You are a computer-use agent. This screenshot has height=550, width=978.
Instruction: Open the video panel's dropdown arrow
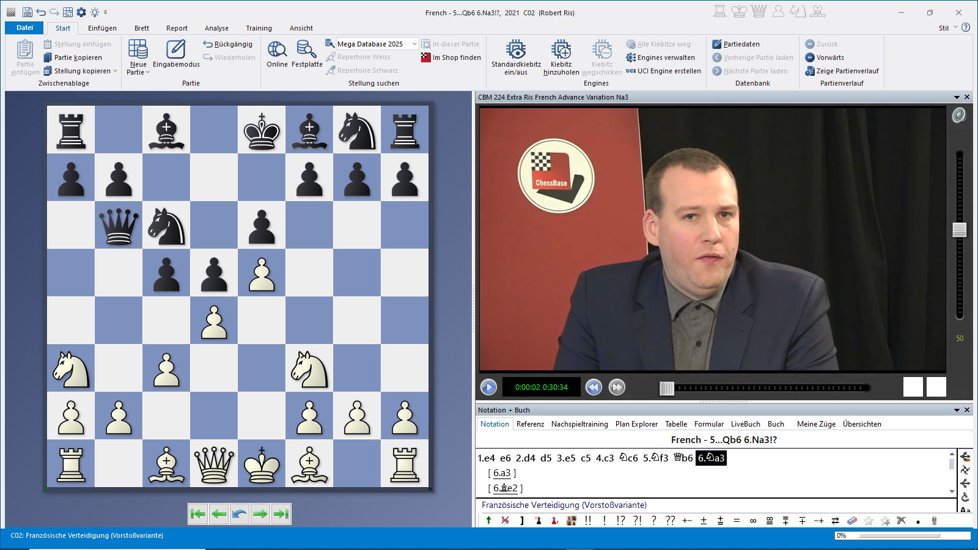(957, 97)
